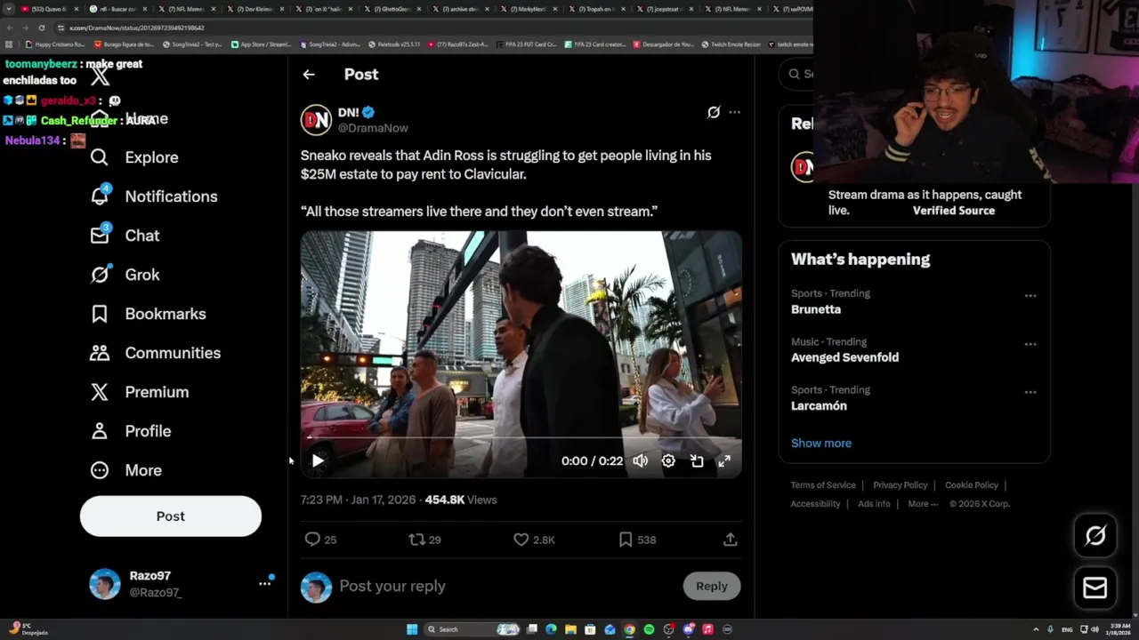Open the Privacy Policy link
The image size is (1139, 640).
pos(901,485)
